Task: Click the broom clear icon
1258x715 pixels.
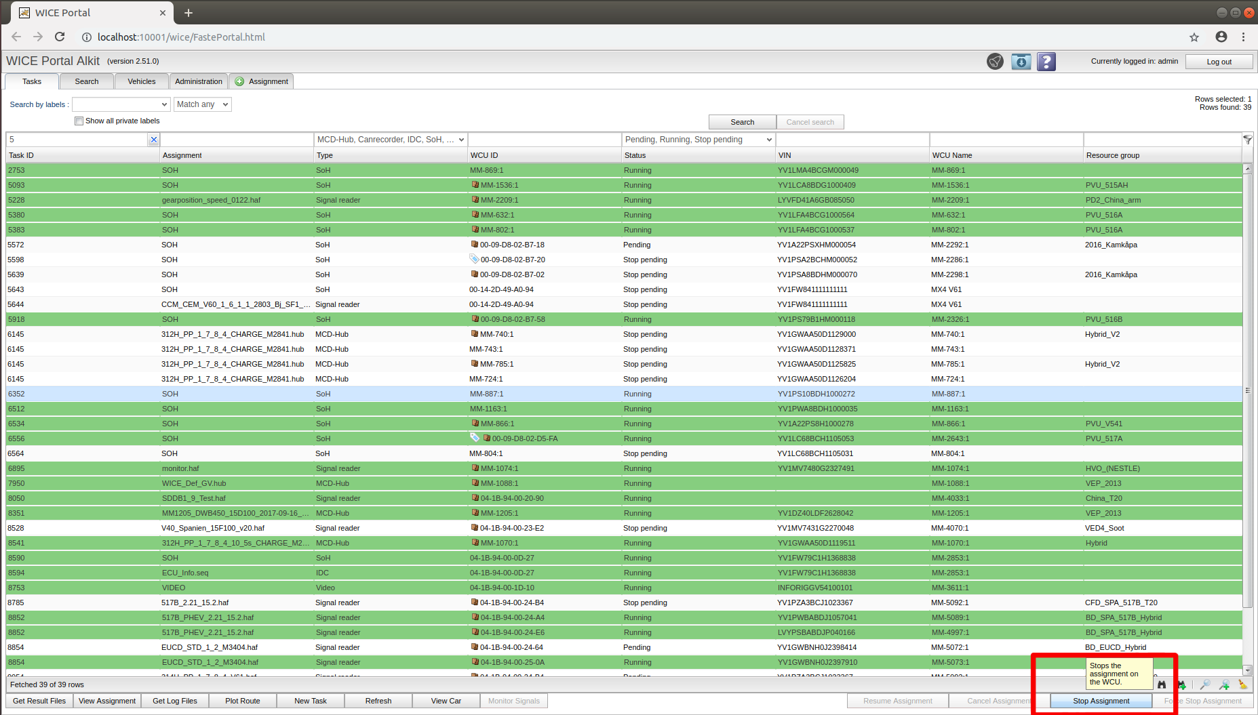Action: click(1242, 685)
